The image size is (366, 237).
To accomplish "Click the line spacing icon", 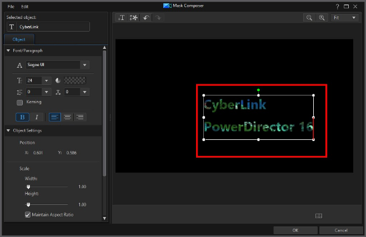I will pyautogui.click(x=19, y=92).
